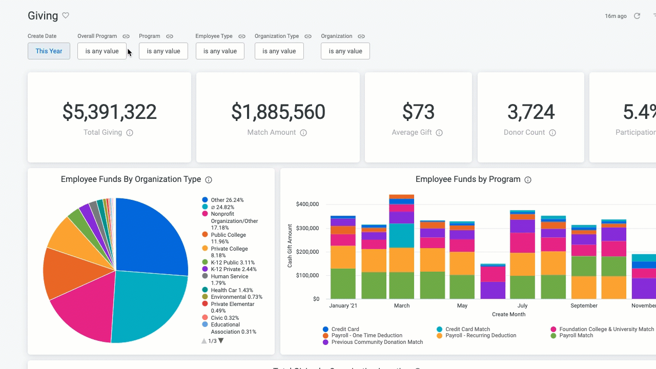
Task: Toggle Public College 11.96% in pie legend
Action: tap(224, 238)
